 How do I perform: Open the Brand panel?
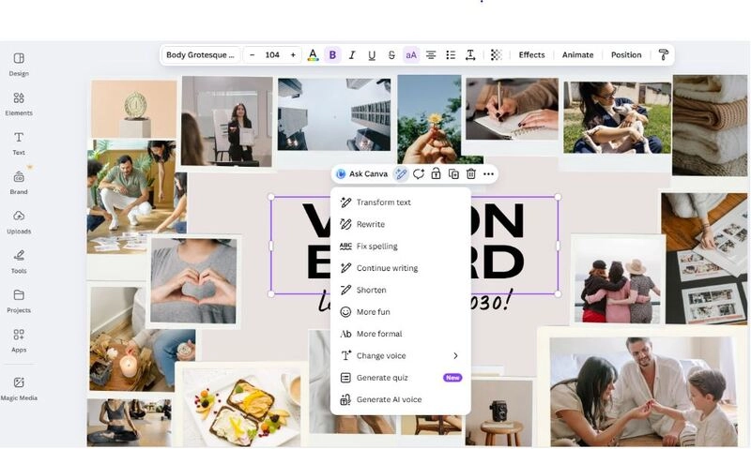point(19,183)
